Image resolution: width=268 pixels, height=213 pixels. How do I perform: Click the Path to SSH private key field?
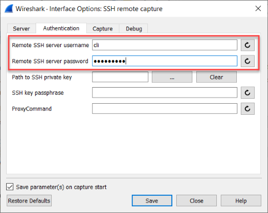120,77
